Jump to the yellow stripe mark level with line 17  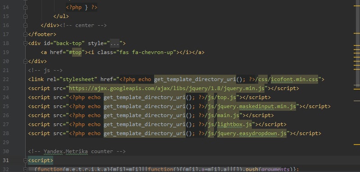357,33
